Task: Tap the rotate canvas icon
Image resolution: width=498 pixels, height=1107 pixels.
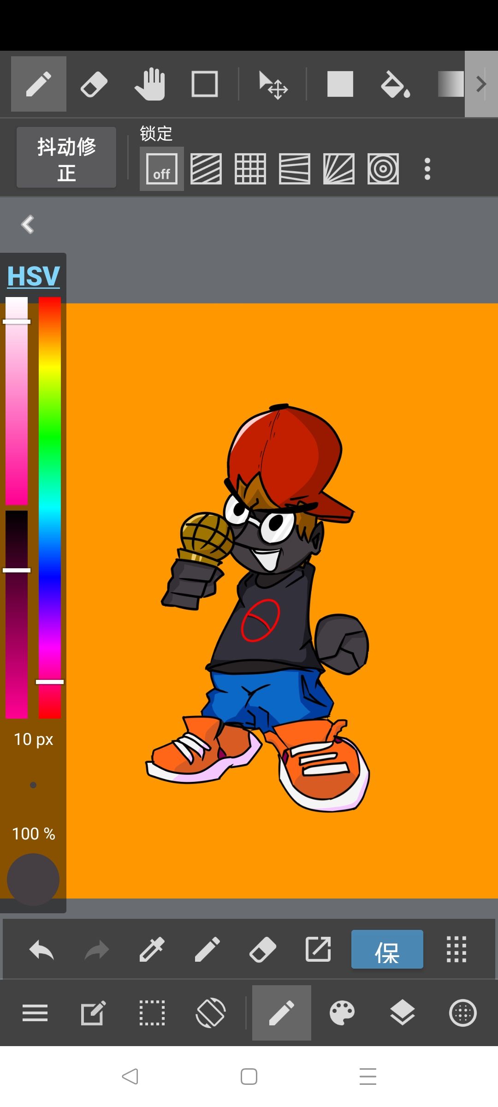Action: point(211,1013)
